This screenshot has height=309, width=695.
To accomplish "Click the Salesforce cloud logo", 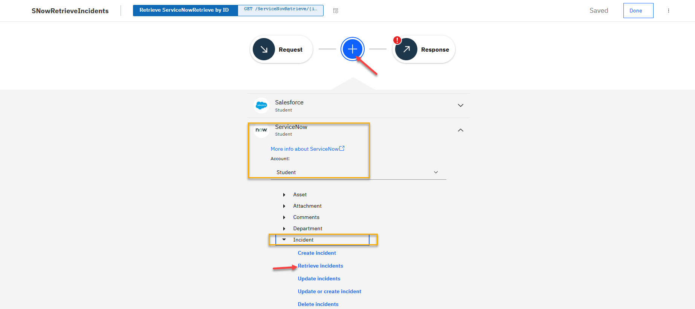I will (x=261, y=106).
